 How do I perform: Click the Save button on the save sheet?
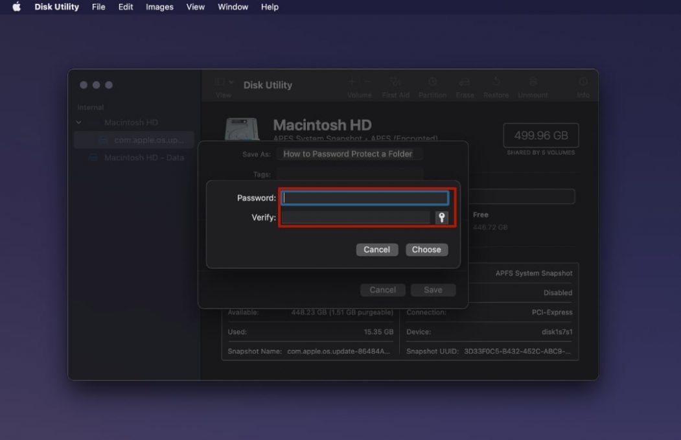pyautogui.click(x=433, y=290)
